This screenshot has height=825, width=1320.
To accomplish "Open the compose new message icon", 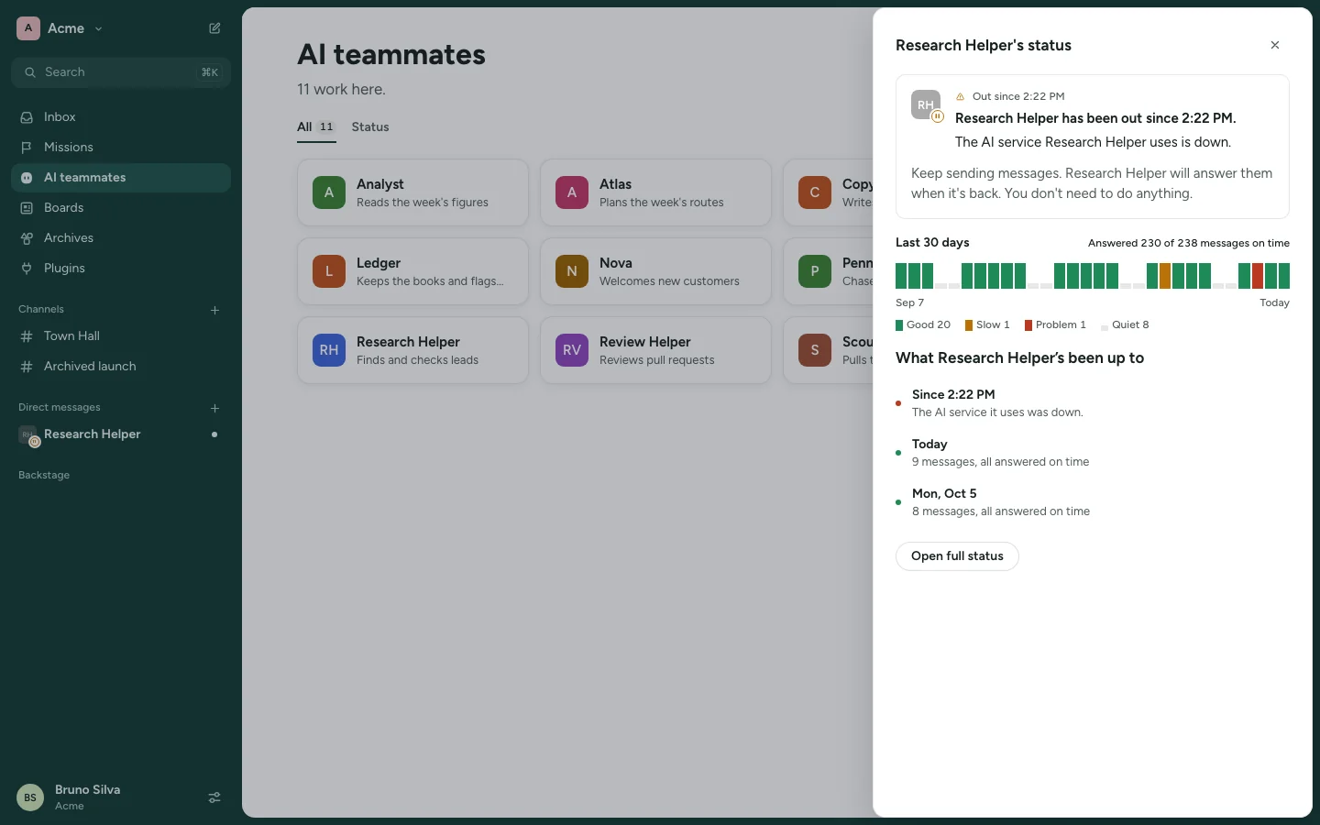I will (214, 28).
